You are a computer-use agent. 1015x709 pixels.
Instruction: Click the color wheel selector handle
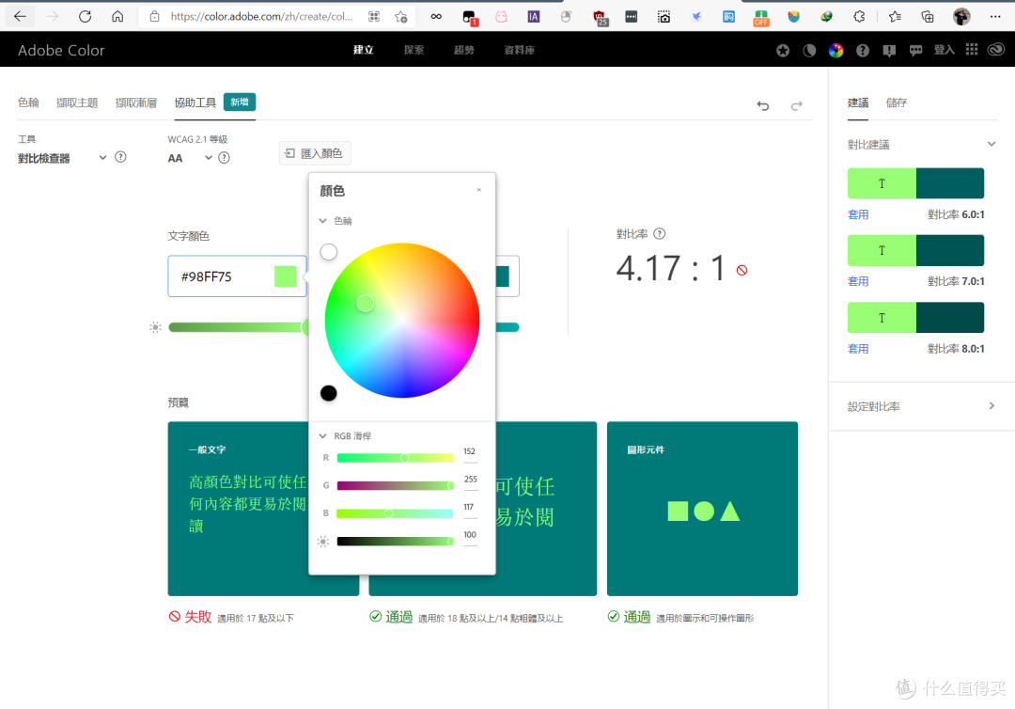(365, 303)
